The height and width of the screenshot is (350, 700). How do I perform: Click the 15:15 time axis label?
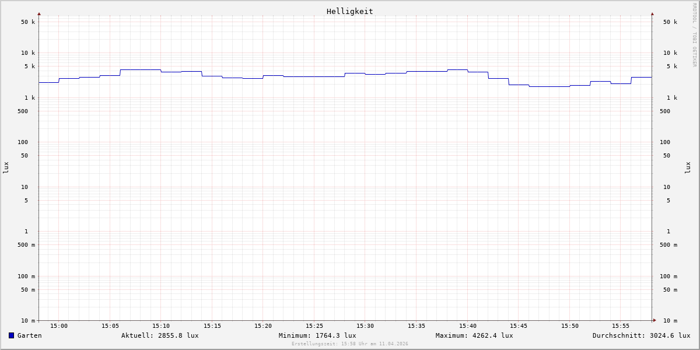(212, 326)
